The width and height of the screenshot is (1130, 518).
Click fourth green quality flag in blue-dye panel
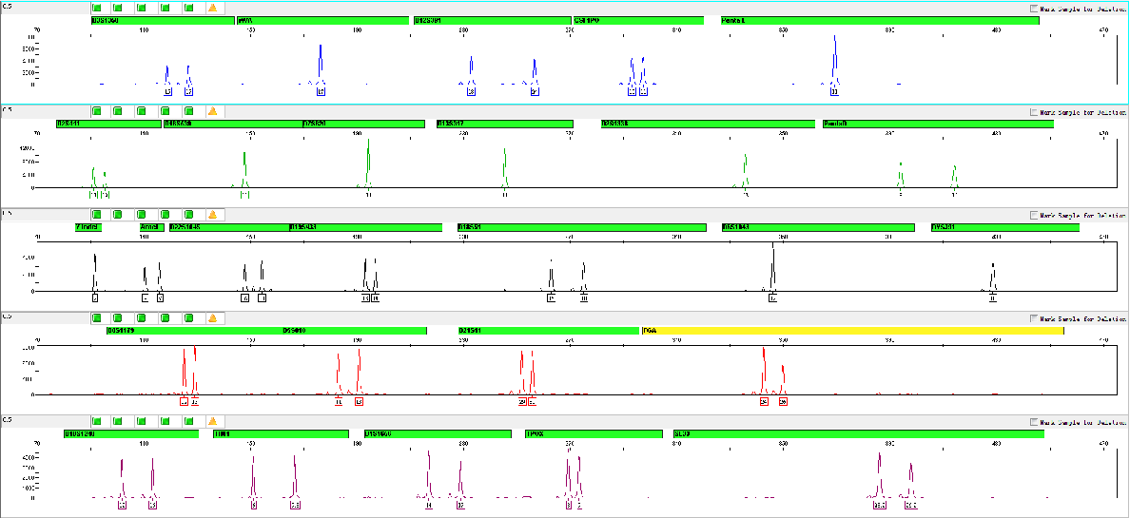[166, 8]
